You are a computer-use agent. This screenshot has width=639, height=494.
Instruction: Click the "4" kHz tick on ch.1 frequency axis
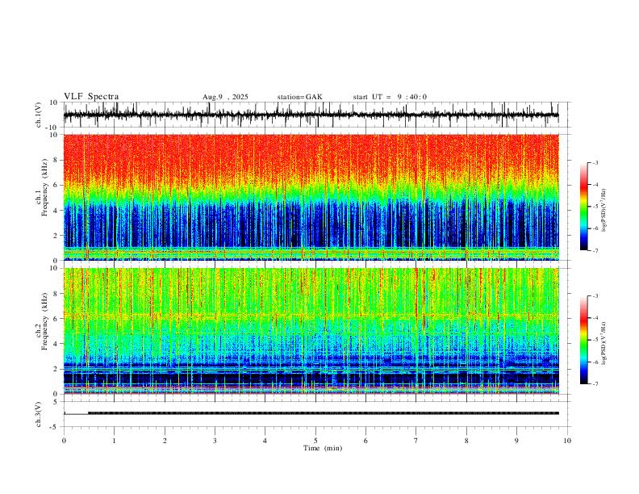click(56, 211)
